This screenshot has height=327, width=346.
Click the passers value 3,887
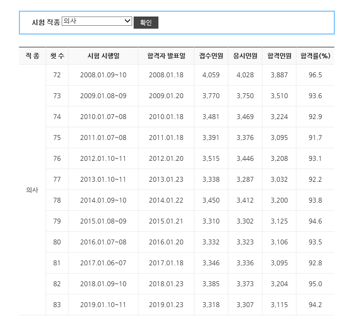click(x=279, y=75)
